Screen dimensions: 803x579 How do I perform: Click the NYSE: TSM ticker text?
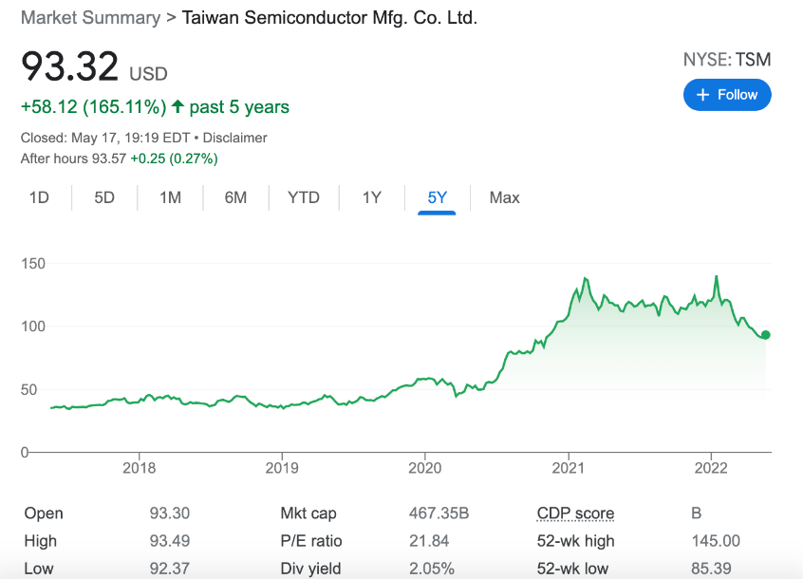pyautogui.click(x=727, y=60)
